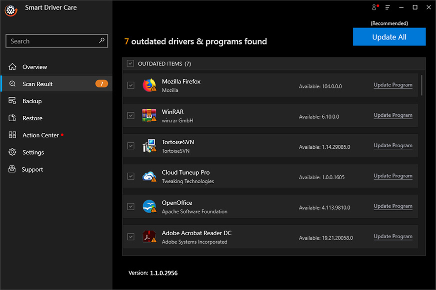Uncheck the Mozilla Firefox checkbox

pyautogui.click(x=130, y=85)
